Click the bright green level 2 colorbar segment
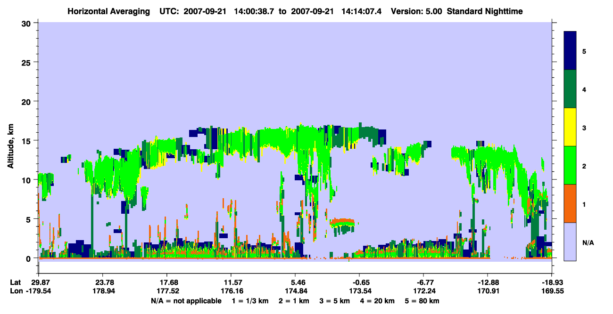 pyautogui.click(x=570, y=165)
